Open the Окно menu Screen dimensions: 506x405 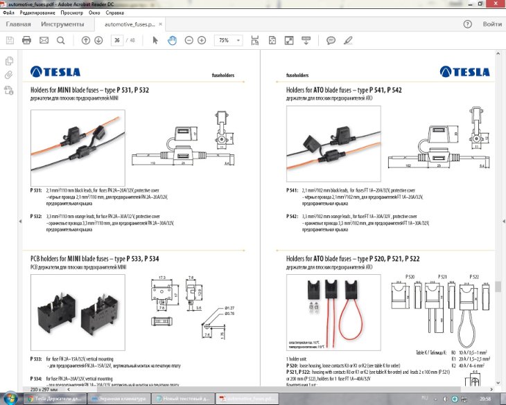click(x=94, y=13)
